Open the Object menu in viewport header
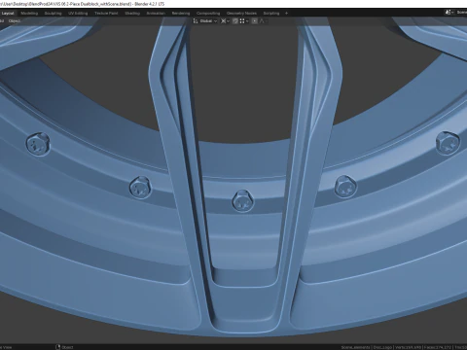Viewport: 467px width, 350px height. [x=15, y=21]
